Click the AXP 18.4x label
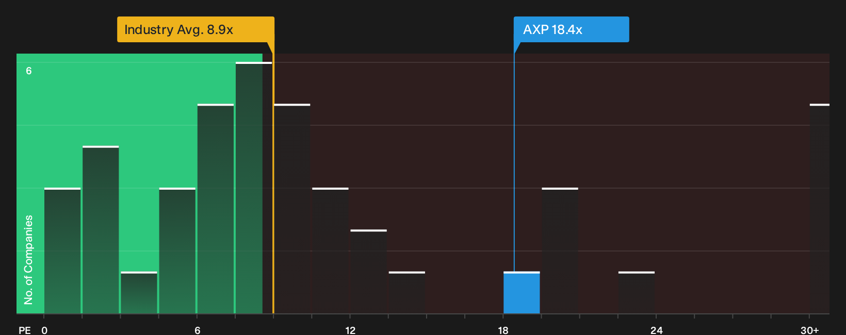The height and width of the screenshot is (335, 846). click(571, 29)
